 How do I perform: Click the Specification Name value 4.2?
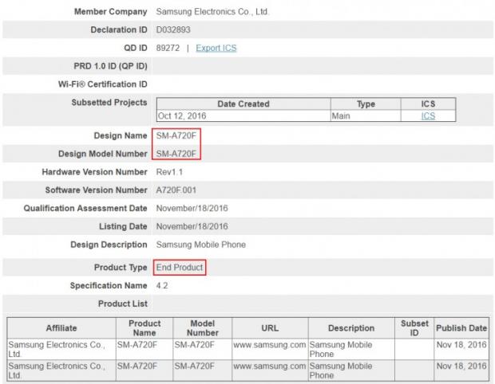[162, 285]
